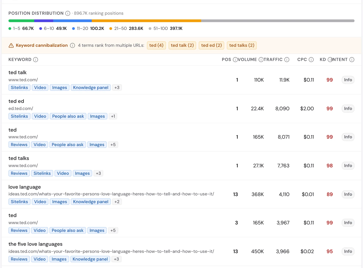Select the "ted talk (2)" cannibalization chip
363x268 pixels.
click(x=182, y=45)
